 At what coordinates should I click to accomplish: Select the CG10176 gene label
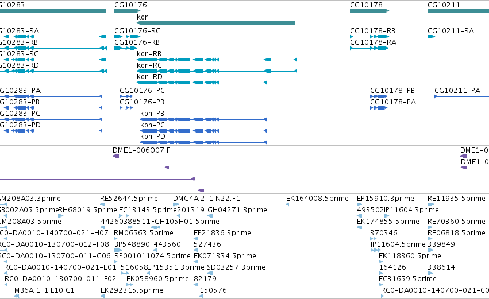coord(130,5)
